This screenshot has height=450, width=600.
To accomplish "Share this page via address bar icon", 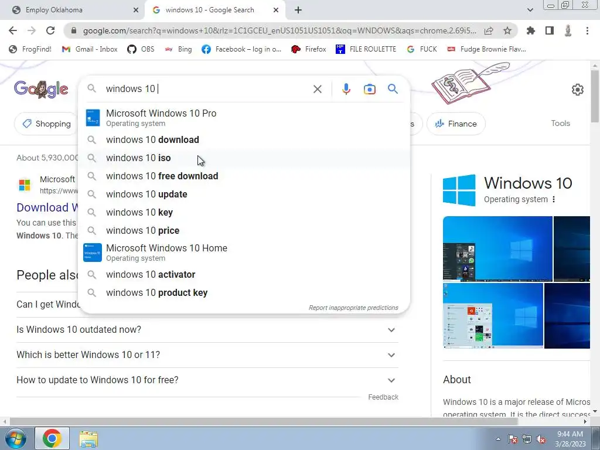I will pyautogui.click(x=489, y=30).
